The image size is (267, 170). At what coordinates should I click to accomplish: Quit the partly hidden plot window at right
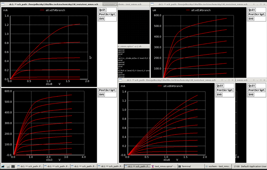pyautogui.click(x=252, y=86)
